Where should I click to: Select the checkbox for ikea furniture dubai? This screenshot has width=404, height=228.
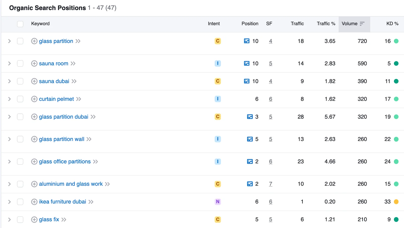pos(20,202)
